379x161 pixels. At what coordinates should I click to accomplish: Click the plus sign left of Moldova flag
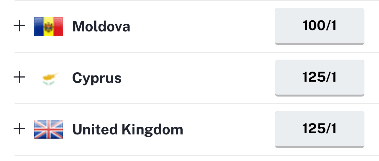19,26
